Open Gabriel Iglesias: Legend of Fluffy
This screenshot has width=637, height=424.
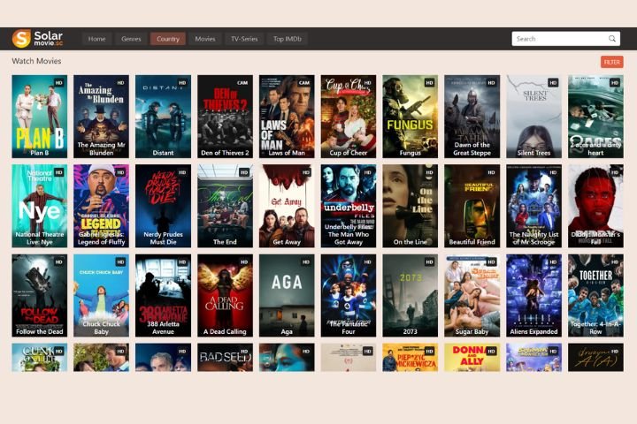(x=101, y=206)
